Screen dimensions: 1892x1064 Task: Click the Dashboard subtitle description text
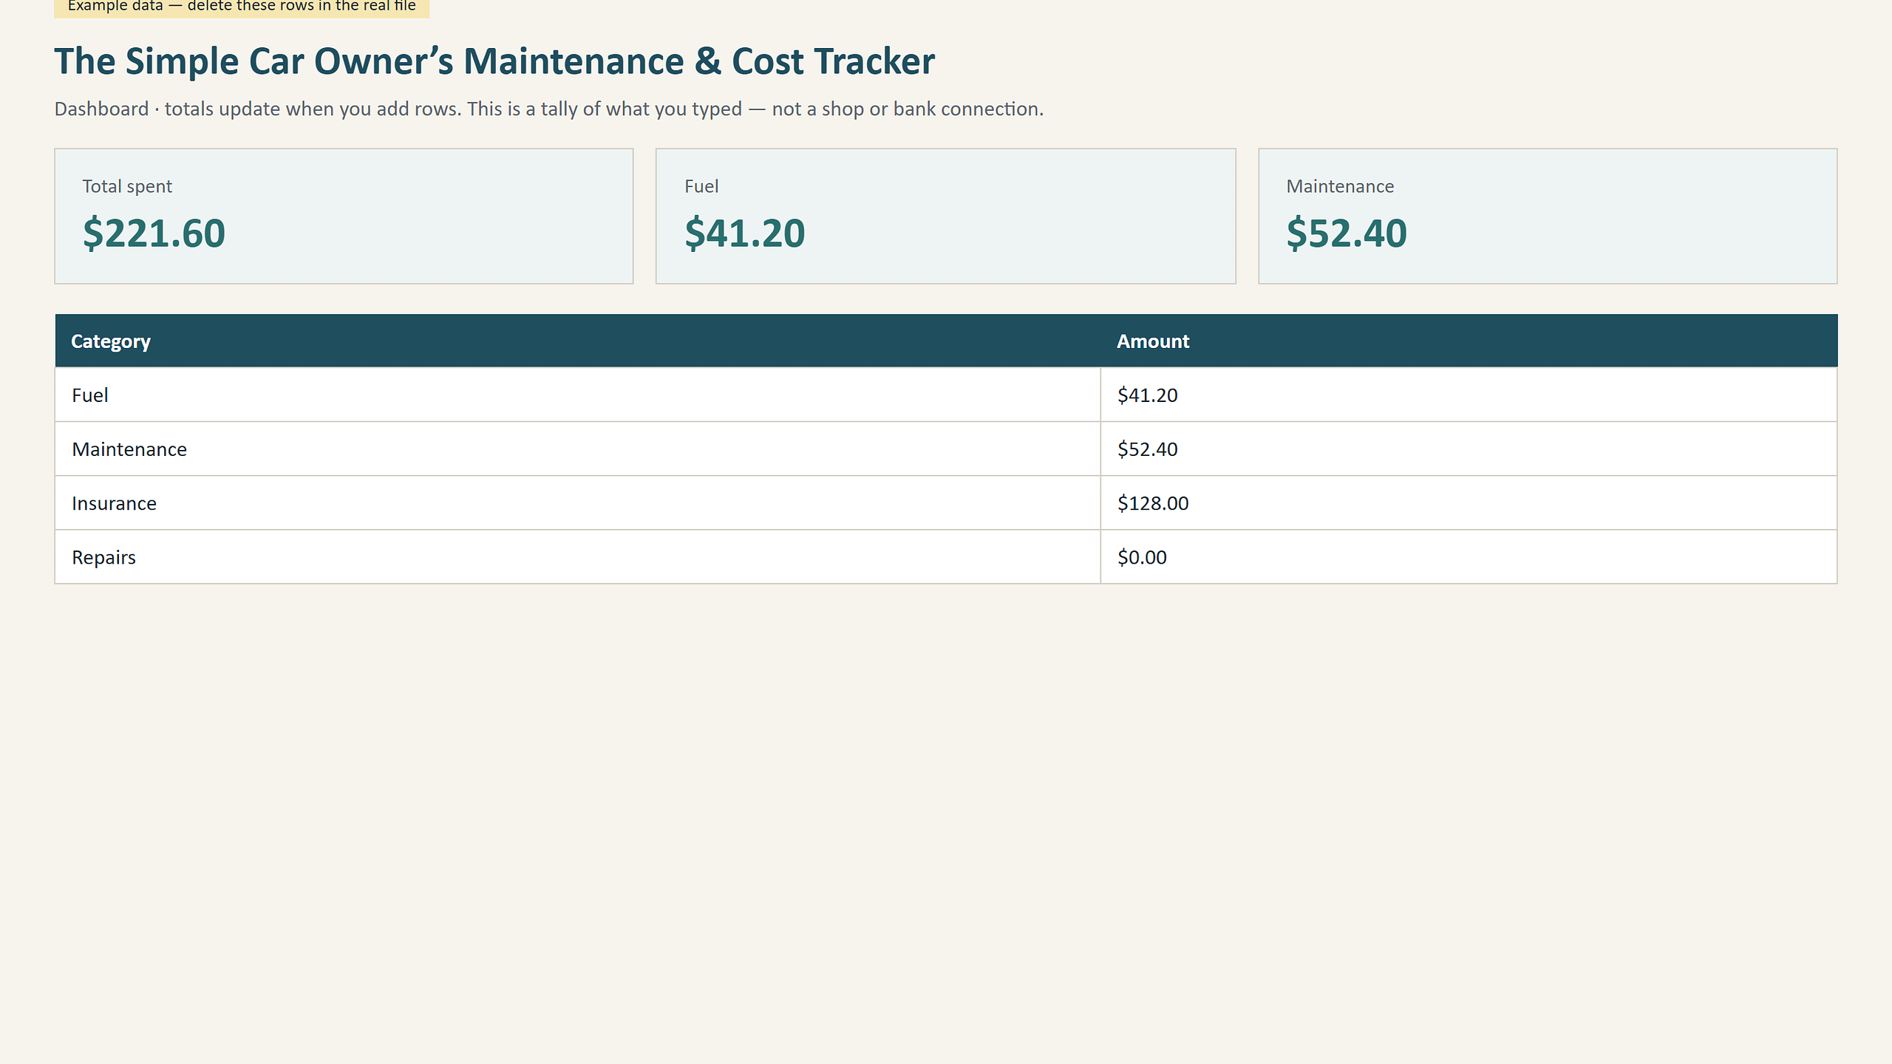pos(549,109)
